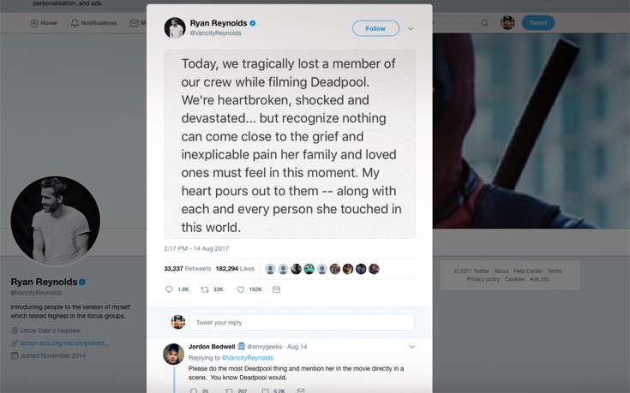Like the tweet with the heart icon
Viewport: 630px width, 393px height.
tap(241, 289)
